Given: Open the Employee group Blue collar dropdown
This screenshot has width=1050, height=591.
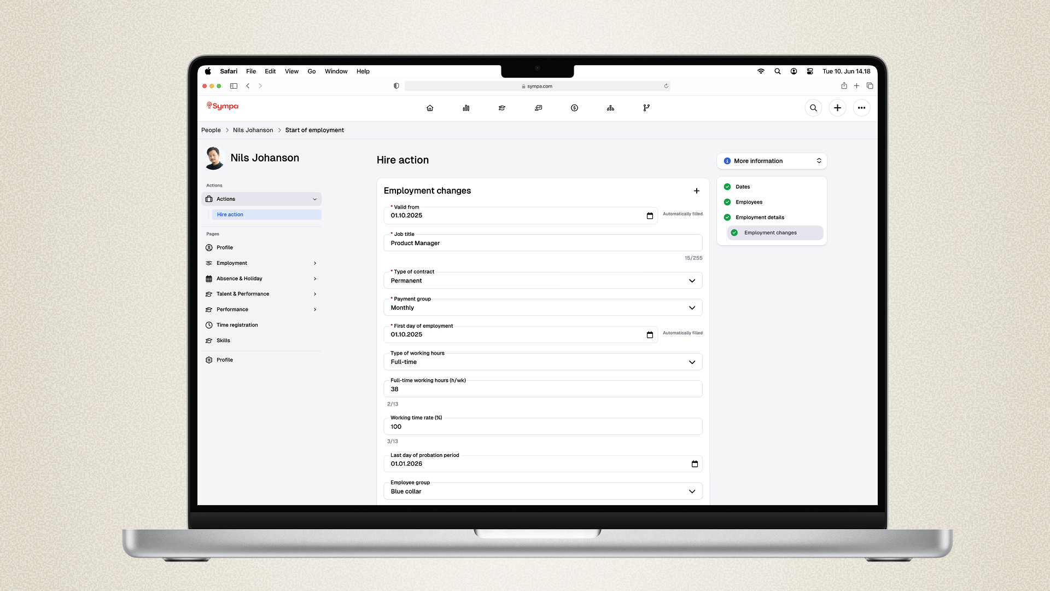Looking at the screenshot, I should pyautogui.click(x=542, y=491).
